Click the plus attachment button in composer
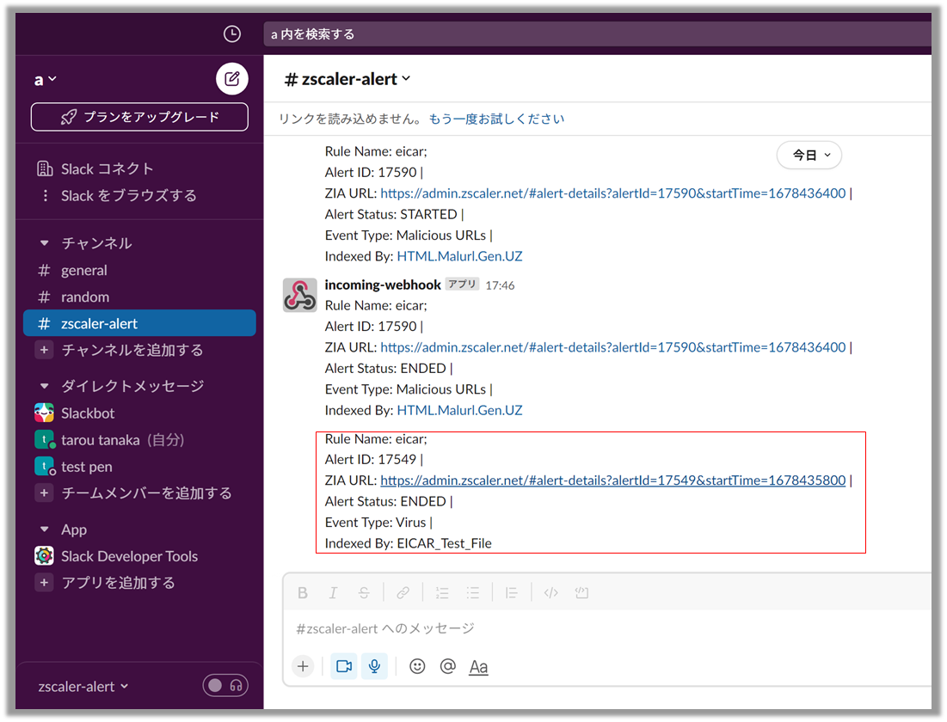 (x=303, y=666)
